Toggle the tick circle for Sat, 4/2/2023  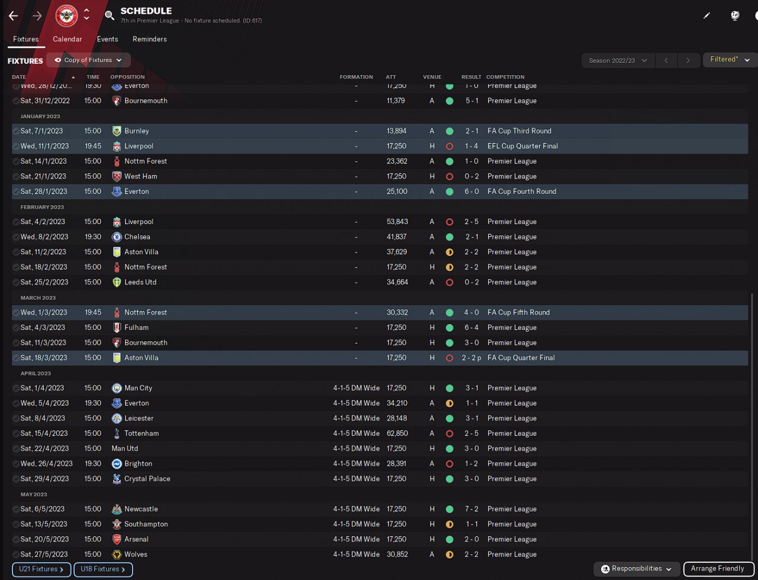pyautogui.click(x=16, y=222)
